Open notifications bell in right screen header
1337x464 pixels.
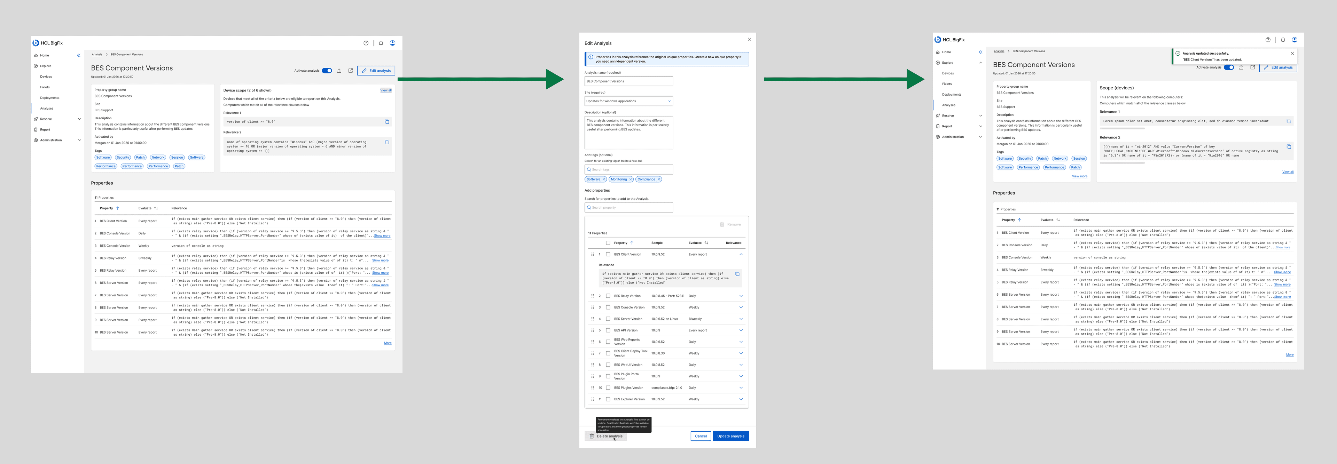(x=1283, y=40)
